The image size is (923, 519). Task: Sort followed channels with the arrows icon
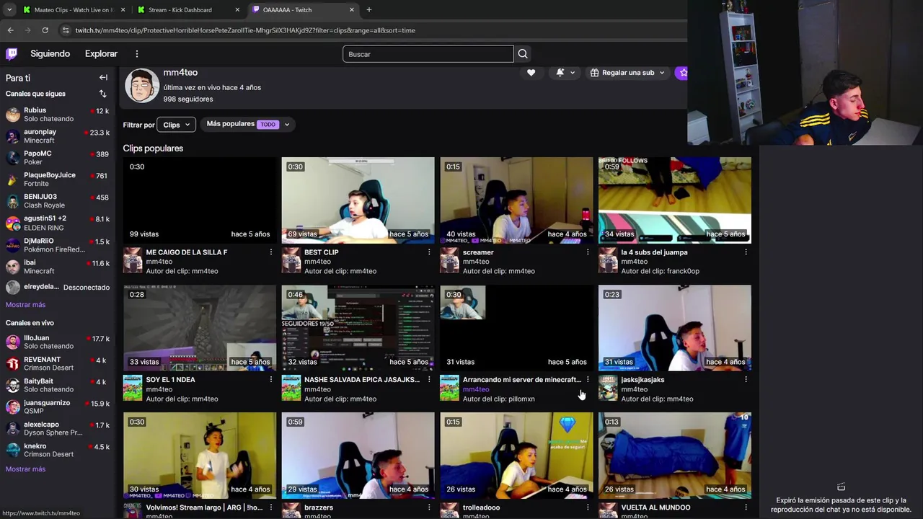(x=102, y=94)
